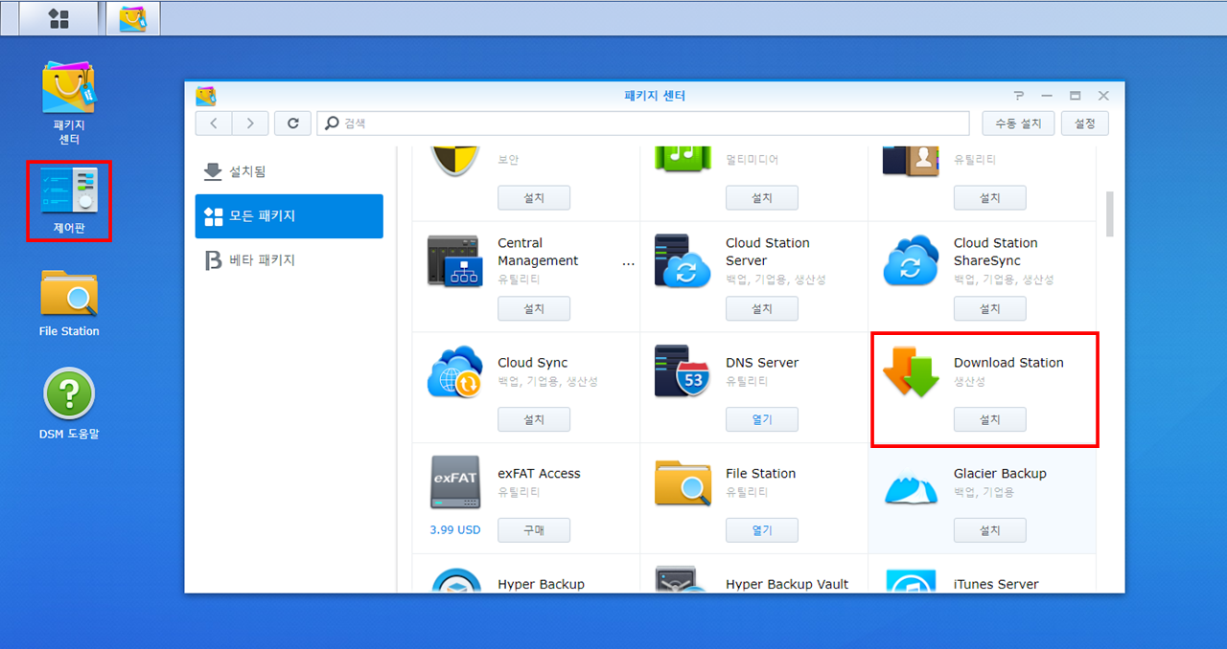This screenshot has height=649, width=1227.
Task: Click the Download Station arrows icon
Action: point(911,371)
